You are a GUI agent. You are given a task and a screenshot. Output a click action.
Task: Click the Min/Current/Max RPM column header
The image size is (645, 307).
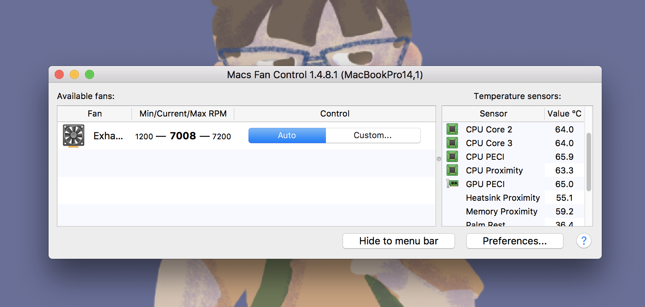point(183,114)
